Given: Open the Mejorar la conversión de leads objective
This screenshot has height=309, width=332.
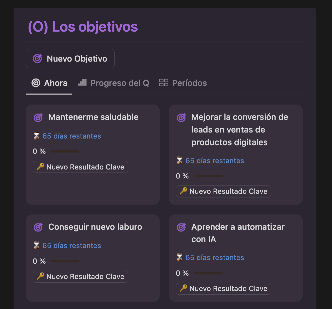Looking at the screenshot, I should [239, 130].
